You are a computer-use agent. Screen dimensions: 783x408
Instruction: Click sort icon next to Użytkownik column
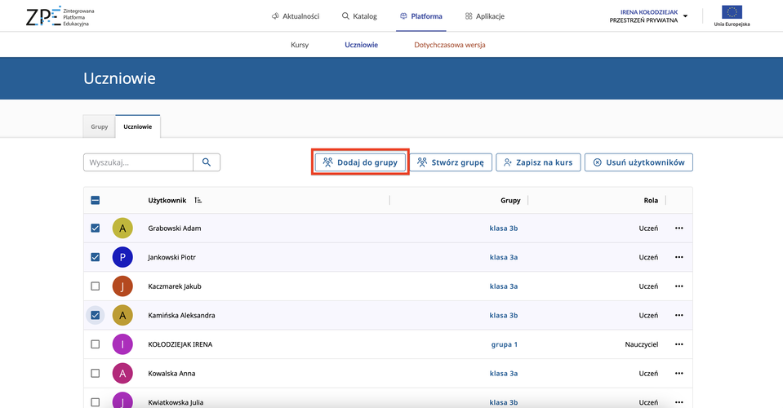click(x=198, y=200)
